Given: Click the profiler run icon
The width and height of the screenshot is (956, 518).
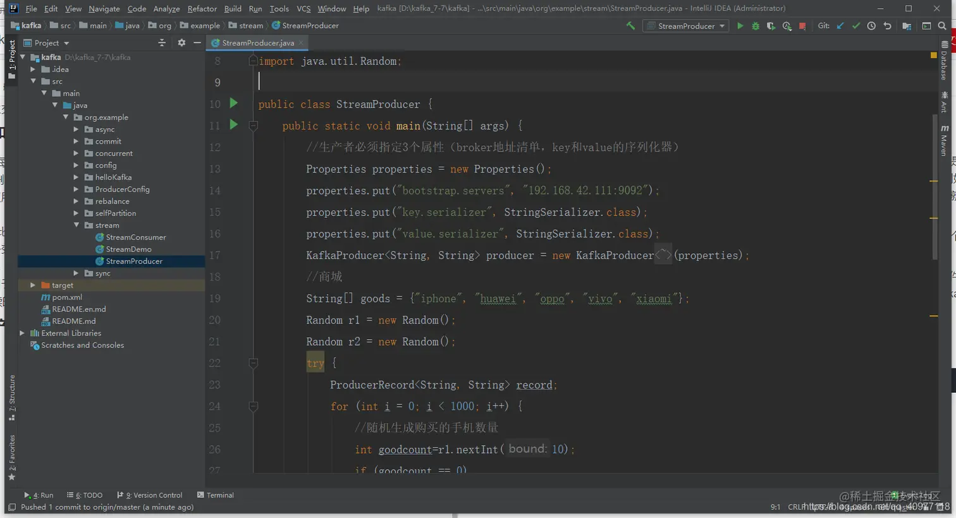Looking at the screenshot, I should [787, 26].
